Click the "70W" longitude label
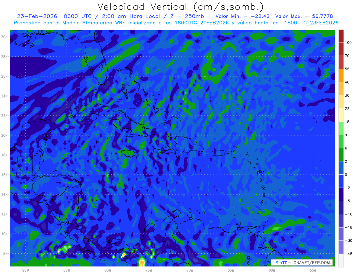355x274 pixels. point(190,270)
